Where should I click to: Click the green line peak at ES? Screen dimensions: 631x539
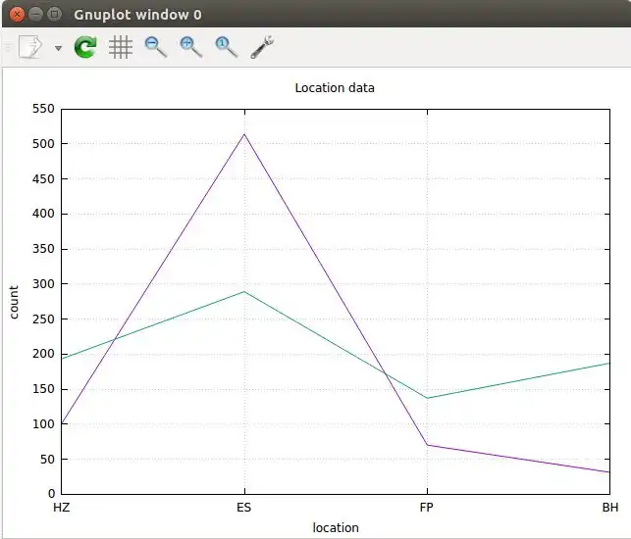[244, 291]
